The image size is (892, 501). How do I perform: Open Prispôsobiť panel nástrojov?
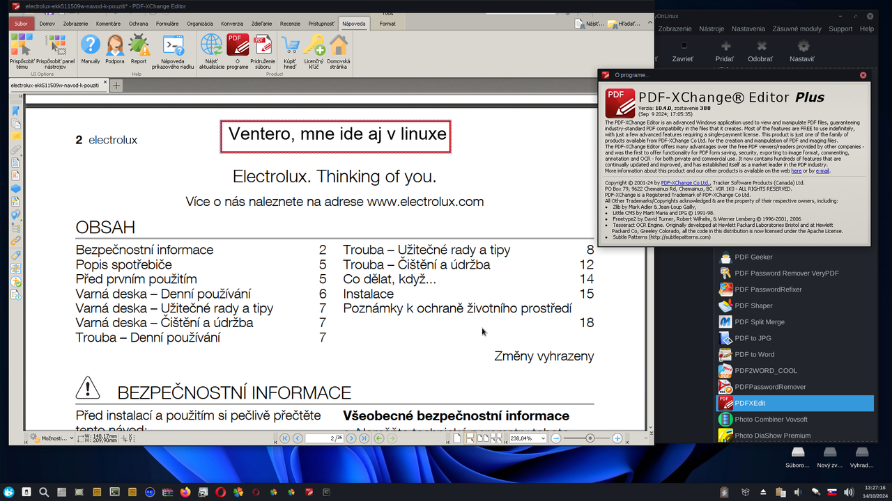coord(55,51)
